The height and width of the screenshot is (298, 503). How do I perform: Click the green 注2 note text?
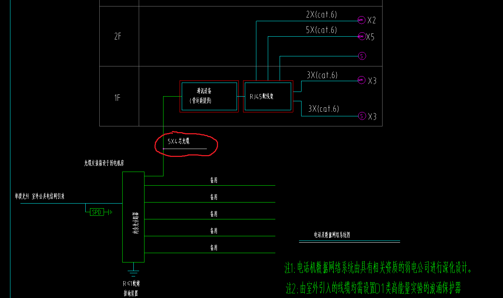point(373,288)
